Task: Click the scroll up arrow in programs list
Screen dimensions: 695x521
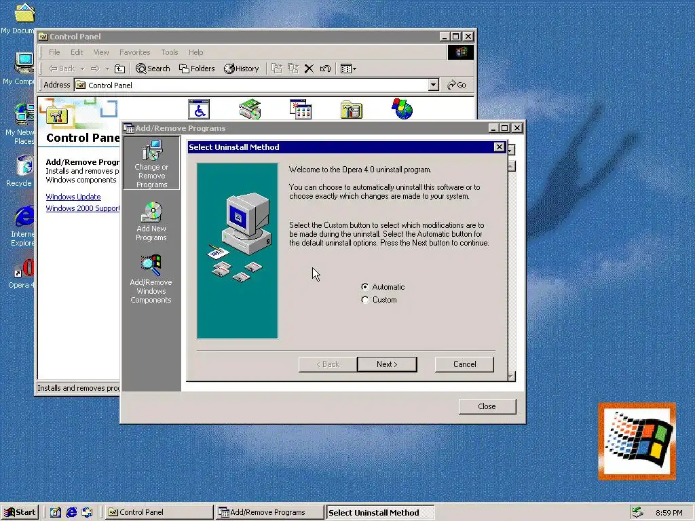Action: coord(512,167)
